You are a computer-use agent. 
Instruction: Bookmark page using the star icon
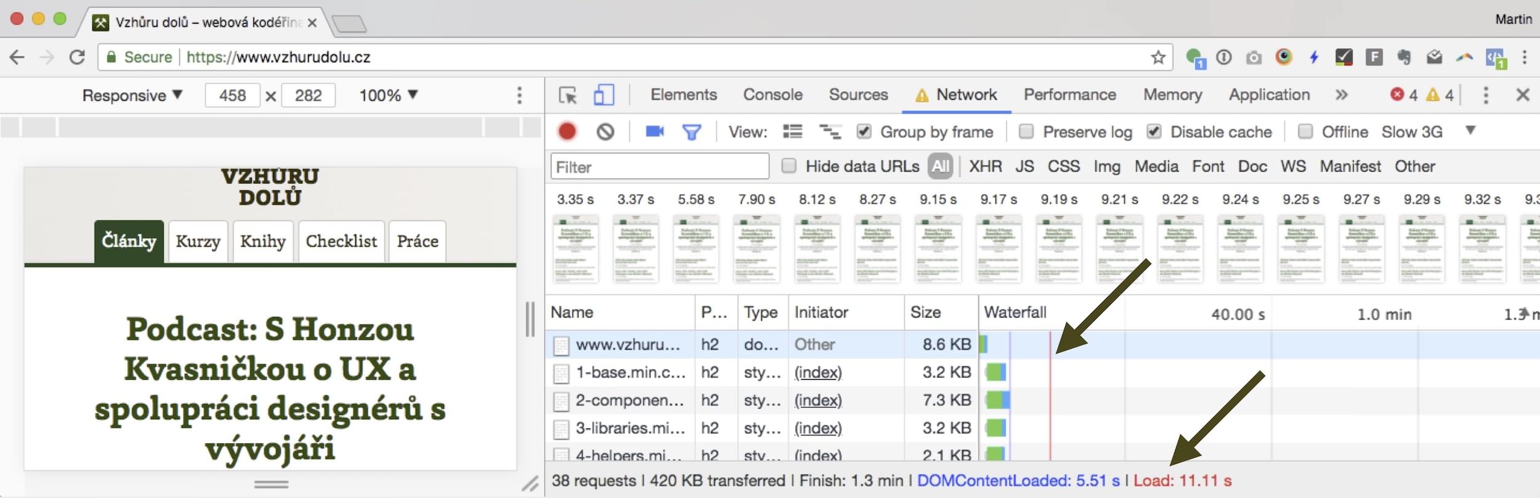coord(1158,57)
